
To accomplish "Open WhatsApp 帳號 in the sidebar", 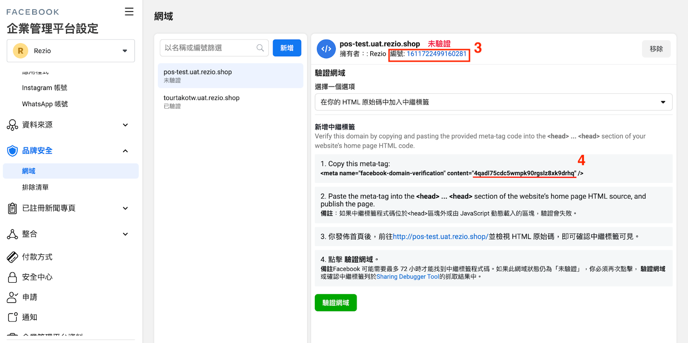I will click(x=45, y=104).
